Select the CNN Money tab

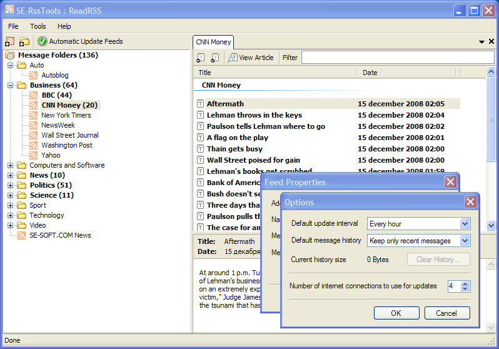click(213, 42)
